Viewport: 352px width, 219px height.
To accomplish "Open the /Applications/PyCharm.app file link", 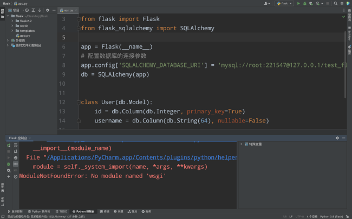I will tap(142, 158).
